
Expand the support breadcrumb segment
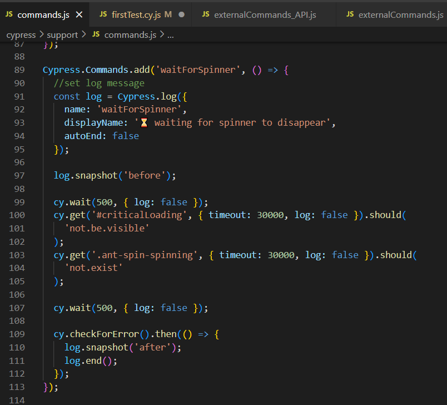click(62, 34)
